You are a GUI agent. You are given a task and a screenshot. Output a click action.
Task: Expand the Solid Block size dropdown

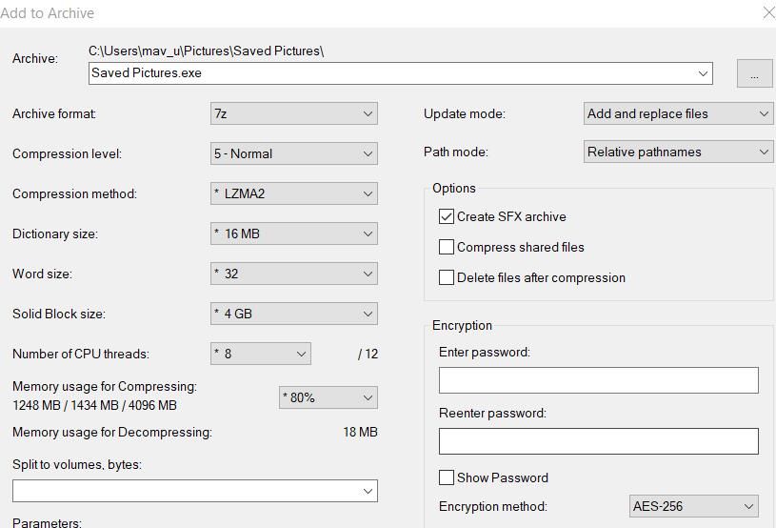[x=293, y=314]
